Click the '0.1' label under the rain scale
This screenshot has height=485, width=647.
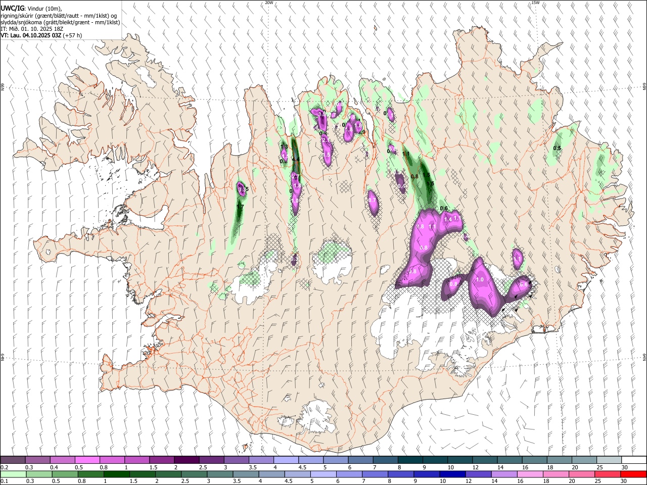4,481
